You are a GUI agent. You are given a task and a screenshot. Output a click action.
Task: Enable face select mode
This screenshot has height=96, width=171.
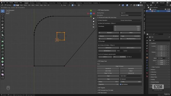tap(18, 5)
